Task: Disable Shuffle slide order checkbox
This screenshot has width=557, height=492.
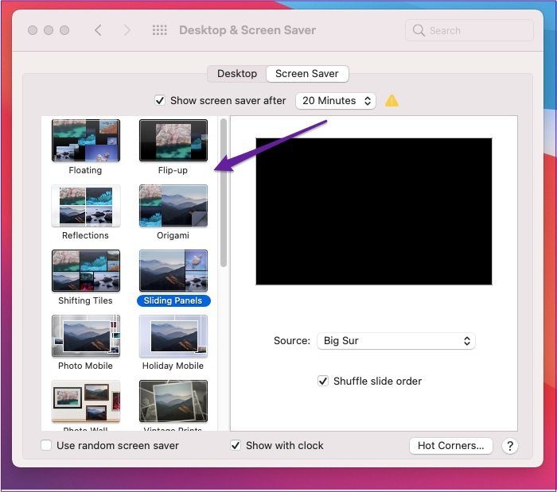Action: 323,382
